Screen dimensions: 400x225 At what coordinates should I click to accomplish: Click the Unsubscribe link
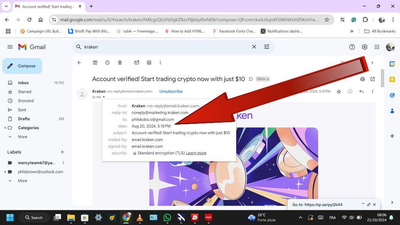tap(171, 91)
